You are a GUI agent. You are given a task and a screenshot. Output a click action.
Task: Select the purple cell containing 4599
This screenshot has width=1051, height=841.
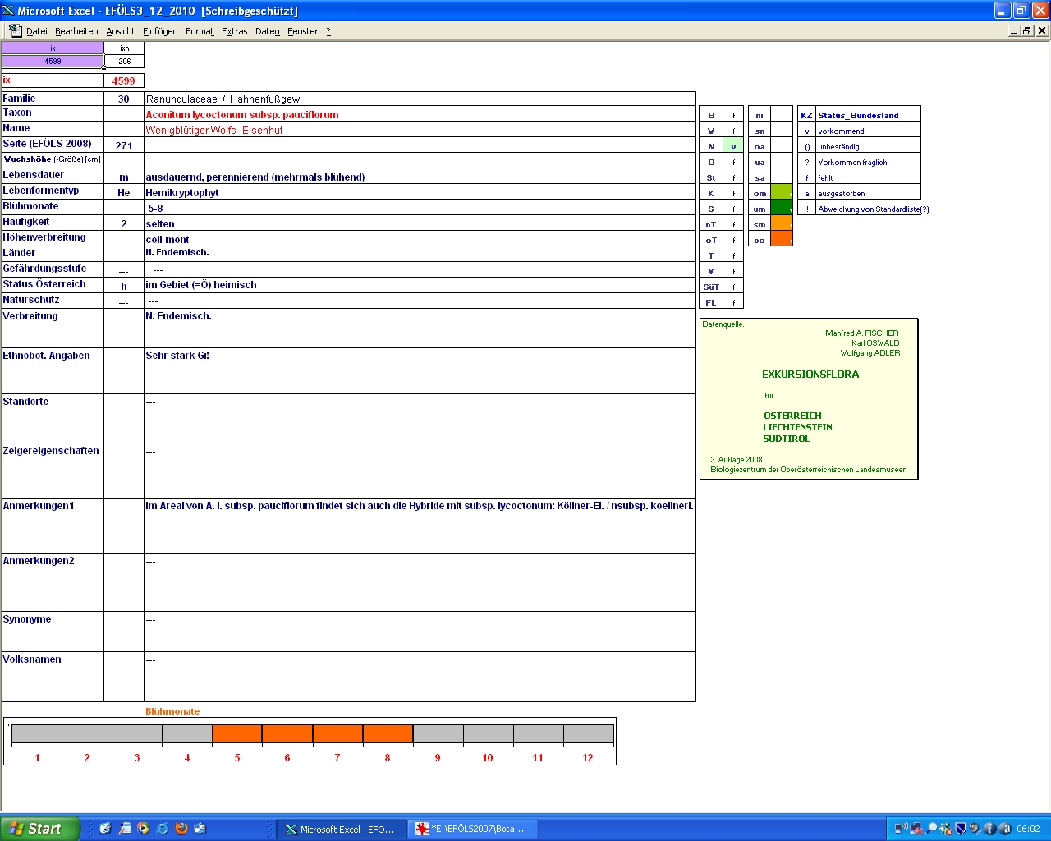(x=53, y=62)
